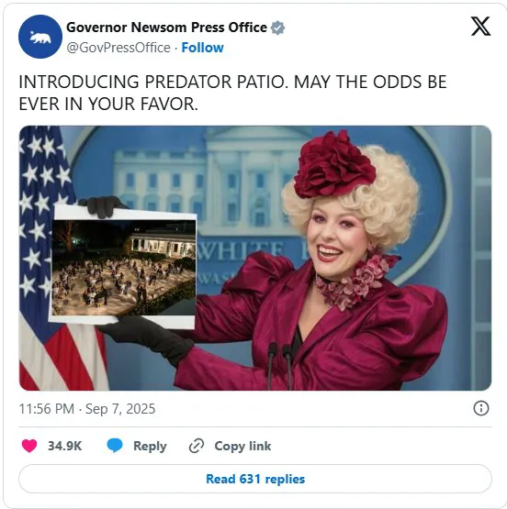Open the woman in magenta costume image

tap(255, 258)
